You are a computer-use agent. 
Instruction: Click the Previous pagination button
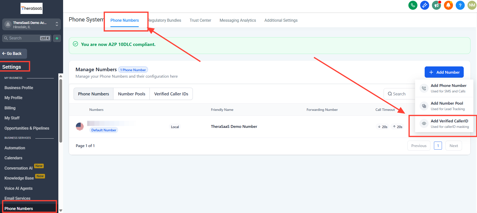[x=419, y=146]
